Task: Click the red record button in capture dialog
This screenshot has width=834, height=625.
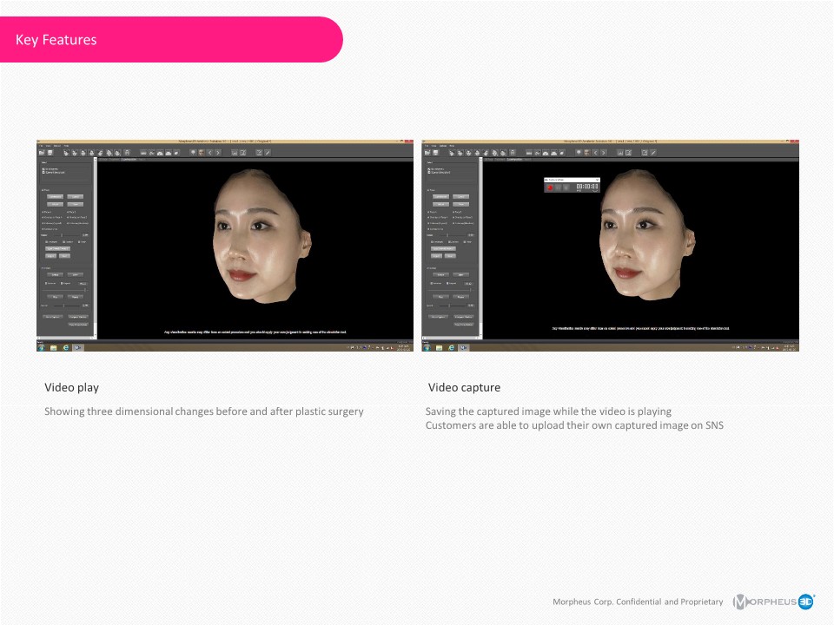Action: click(550, 187)
